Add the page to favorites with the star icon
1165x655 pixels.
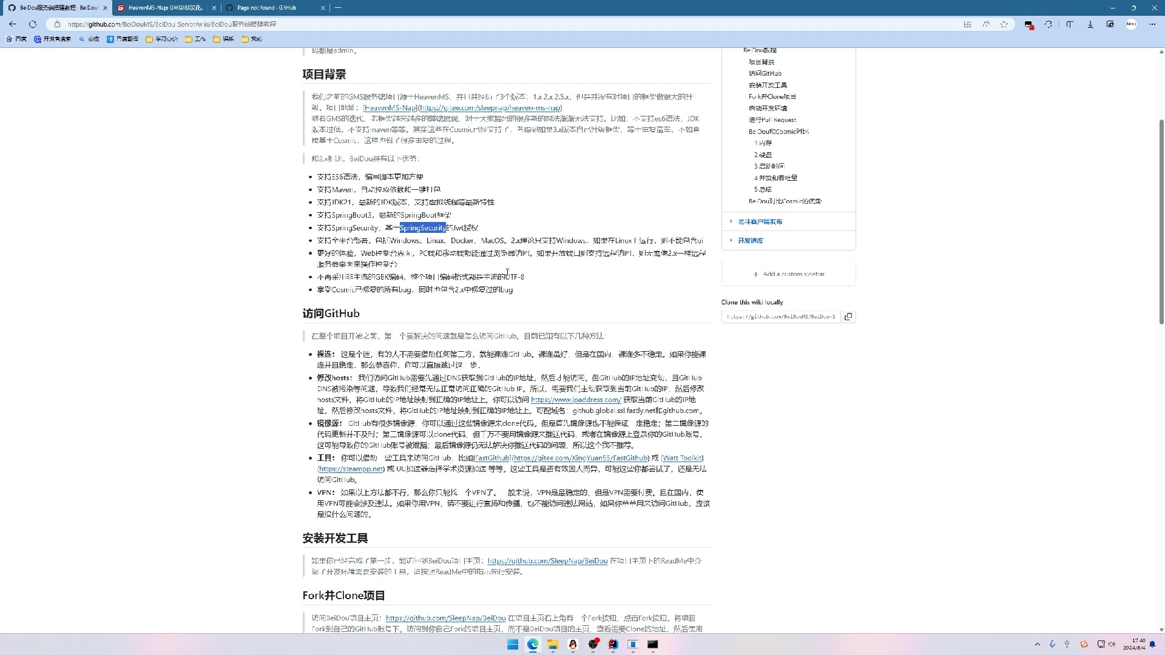pos(1004,24)
